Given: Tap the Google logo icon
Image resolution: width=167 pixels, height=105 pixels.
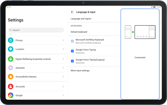Looking at the screenshot, I should tap(10, 95).
